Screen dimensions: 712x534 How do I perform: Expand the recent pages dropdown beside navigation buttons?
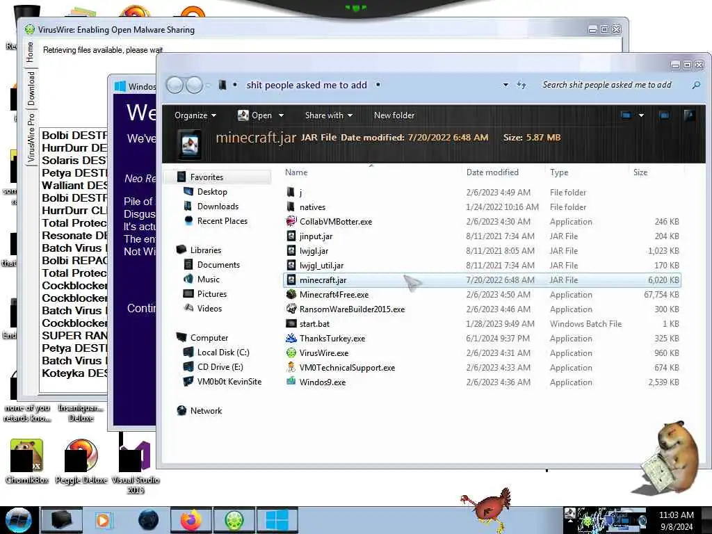tap(208, 85)
